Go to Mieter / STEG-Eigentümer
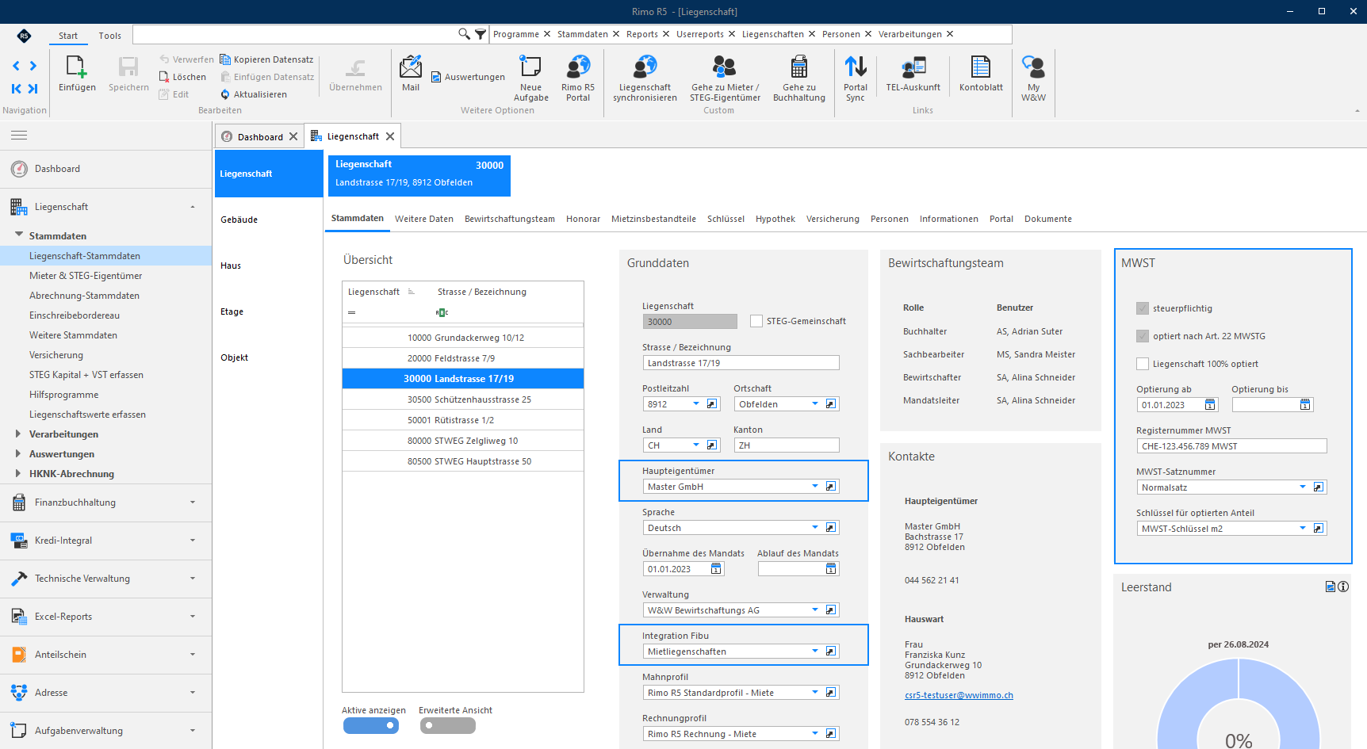1367x749 pixels. click(x=725, y=78)
